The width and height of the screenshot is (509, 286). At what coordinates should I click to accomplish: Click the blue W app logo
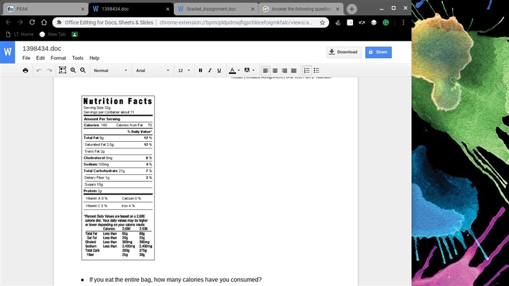tap(8, 52)
